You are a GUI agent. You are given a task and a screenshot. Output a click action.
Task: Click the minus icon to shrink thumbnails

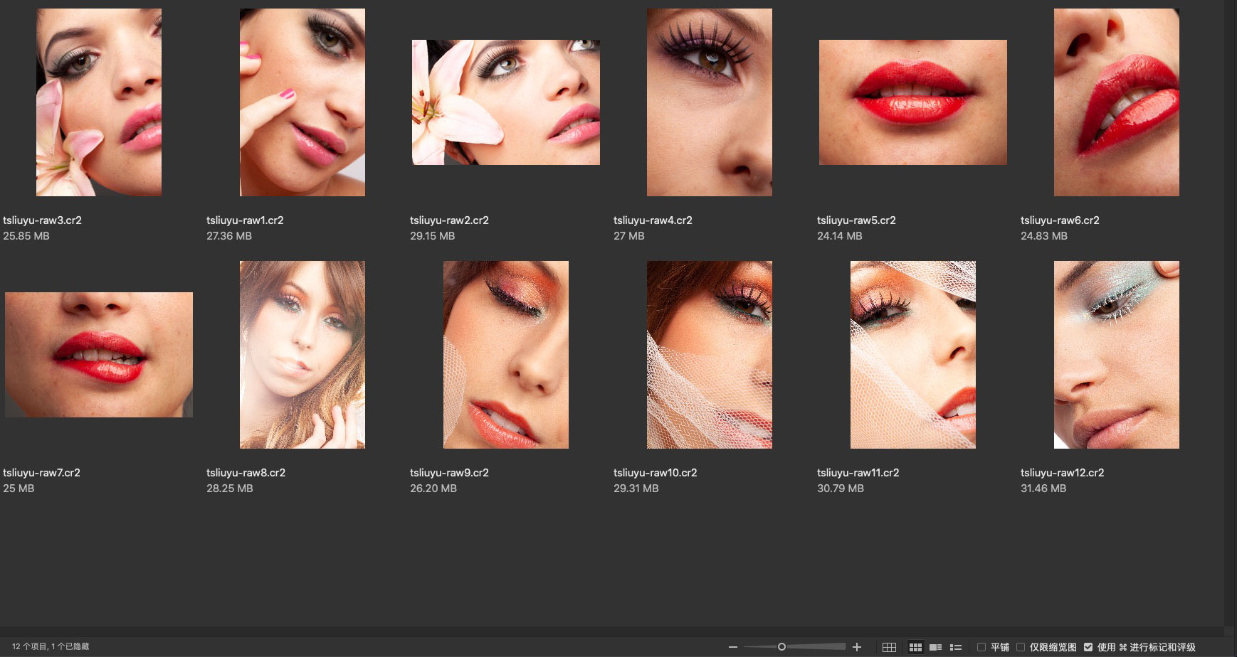pos(732,647)
